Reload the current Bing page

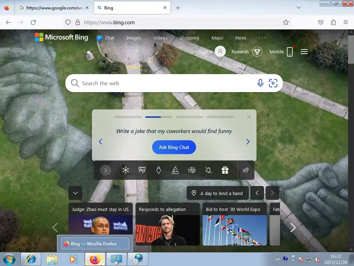point(33,23)
